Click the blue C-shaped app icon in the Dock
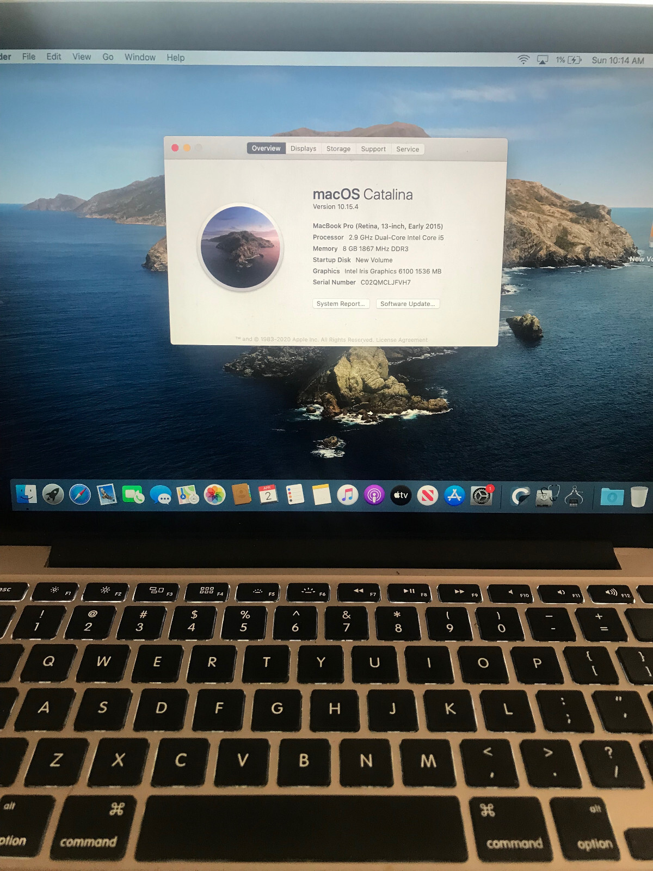 pos(520,496)
